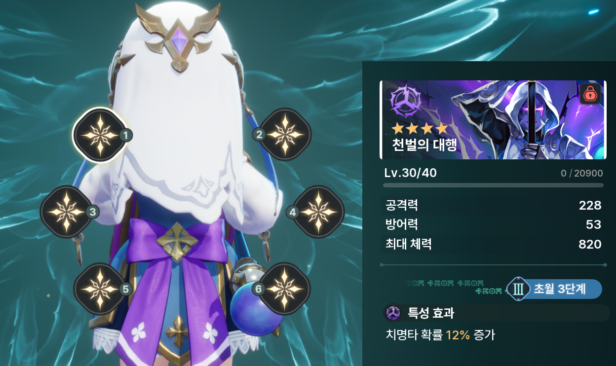Open the 천벌의 대행 card artwork
This screenshot has width=616, height=366.
coord(493,120)
